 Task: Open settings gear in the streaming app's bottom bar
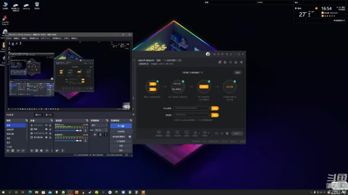tap(227, 133)
